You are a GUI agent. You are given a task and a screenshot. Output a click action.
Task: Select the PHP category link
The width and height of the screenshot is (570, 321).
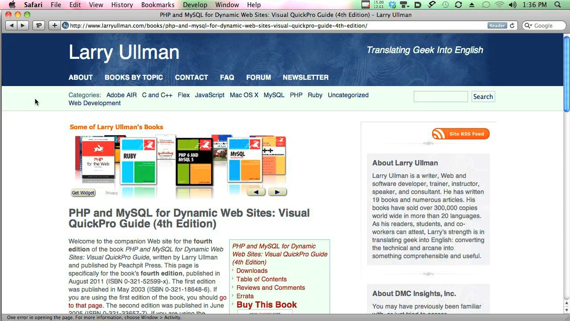pyautogui.click(x=296, y=95)
